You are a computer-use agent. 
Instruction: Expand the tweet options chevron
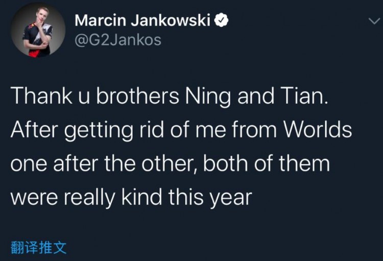coord(373,21)
